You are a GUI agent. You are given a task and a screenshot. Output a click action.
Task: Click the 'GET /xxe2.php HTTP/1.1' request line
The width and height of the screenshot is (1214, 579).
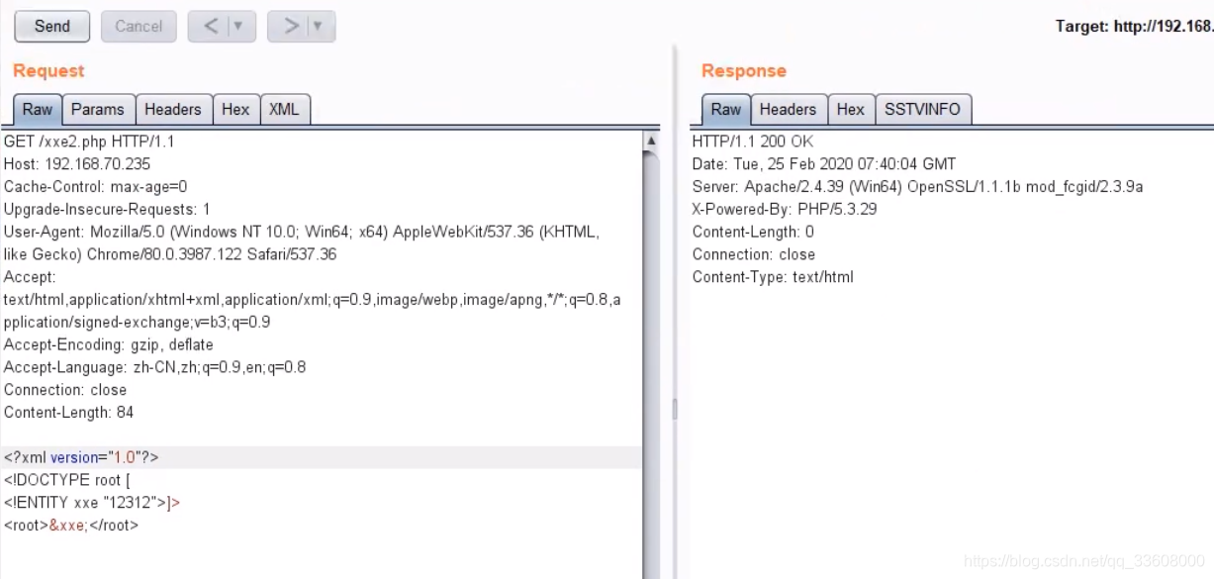89,142
